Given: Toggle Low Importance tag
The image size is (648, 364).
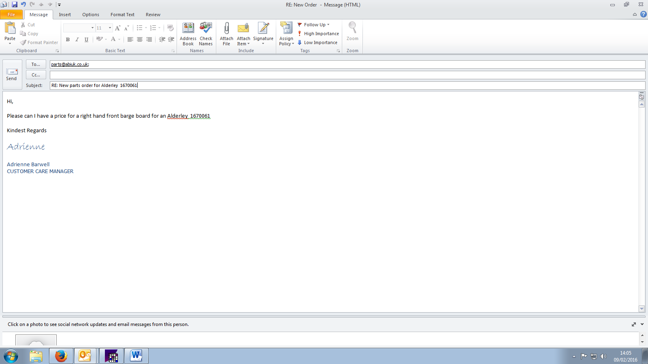Looking at the screenshot, I should tap(318, 42).
